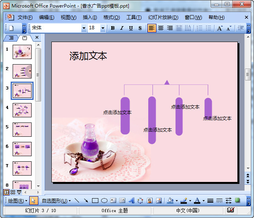The width and height of the screenshot is (254, 218).
Task: Toggle Italic formatting
Action: click(122, 28)
